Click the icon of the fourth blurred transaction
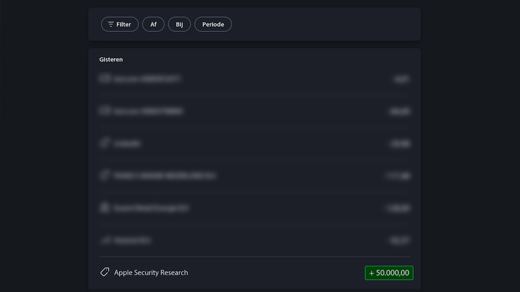 click(x=105, y=175)
